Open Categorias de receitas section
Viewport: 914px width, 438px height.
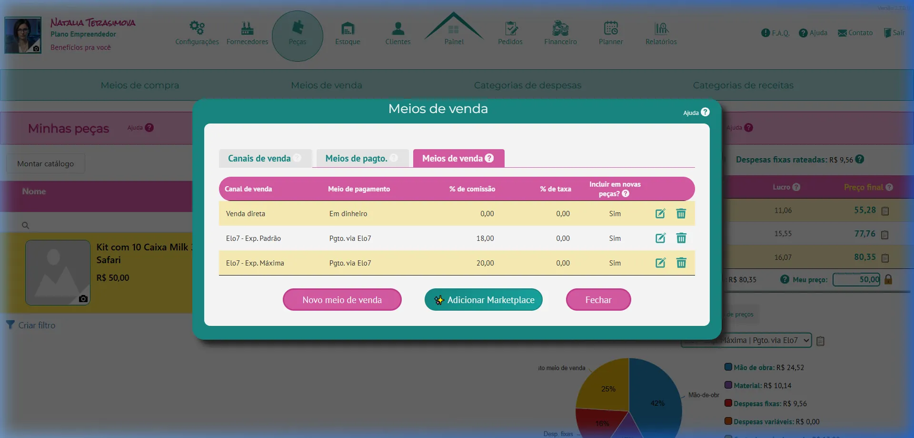click(x=743, y=86)
